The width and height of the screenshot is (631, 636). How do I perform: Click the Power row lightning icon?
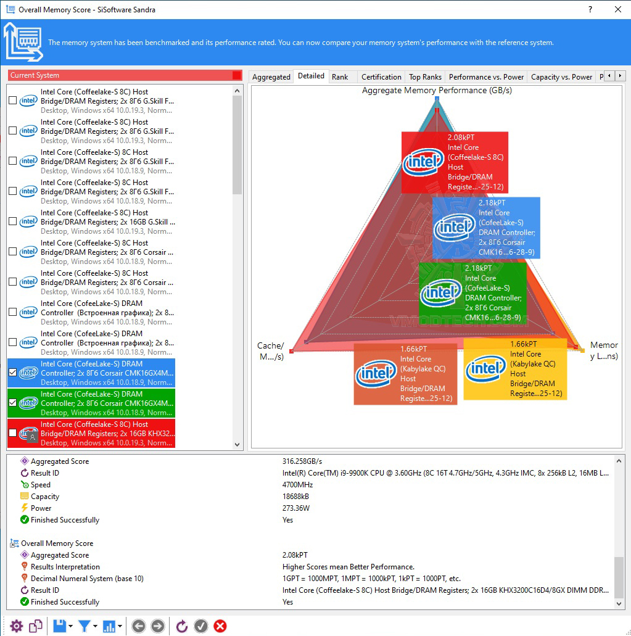point(24,508)
